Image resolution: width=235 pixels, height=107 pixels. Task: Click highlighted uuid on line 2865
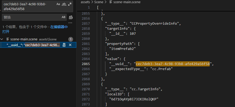(x=173, y=64)
